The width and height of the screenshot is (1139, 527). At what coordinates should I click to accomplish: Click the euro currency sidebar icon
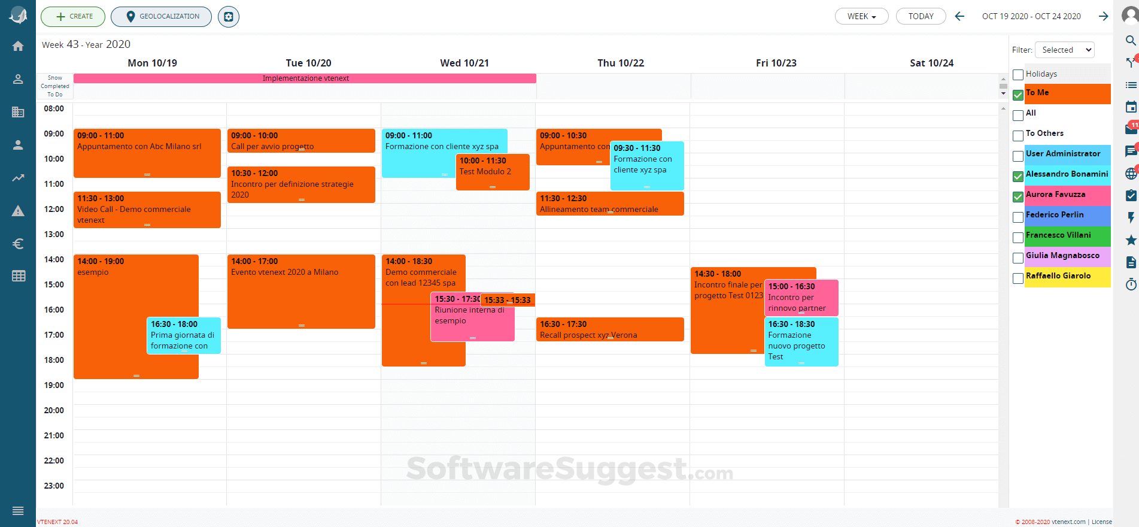(x=18, y=244)
